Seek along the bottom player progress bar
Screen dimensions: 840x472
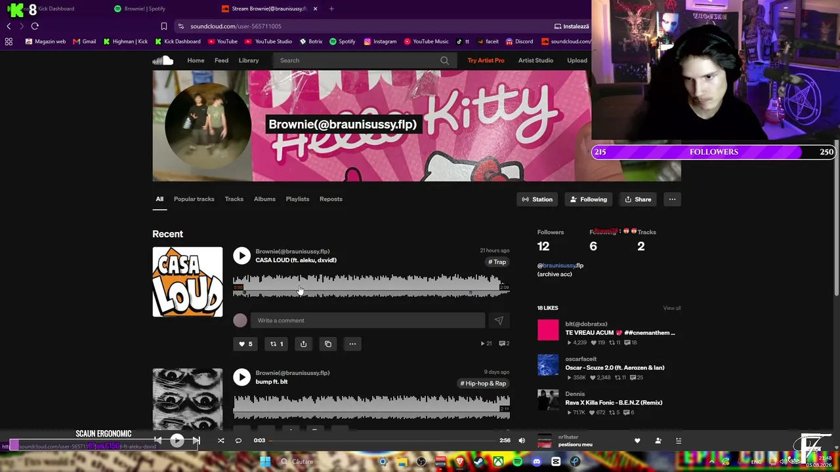point(382,441)
